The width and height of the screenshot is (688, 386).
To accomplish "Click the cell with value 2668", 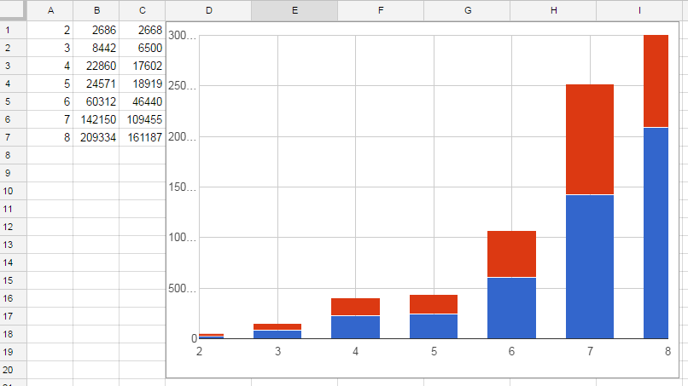I will (x=142, y=30).
